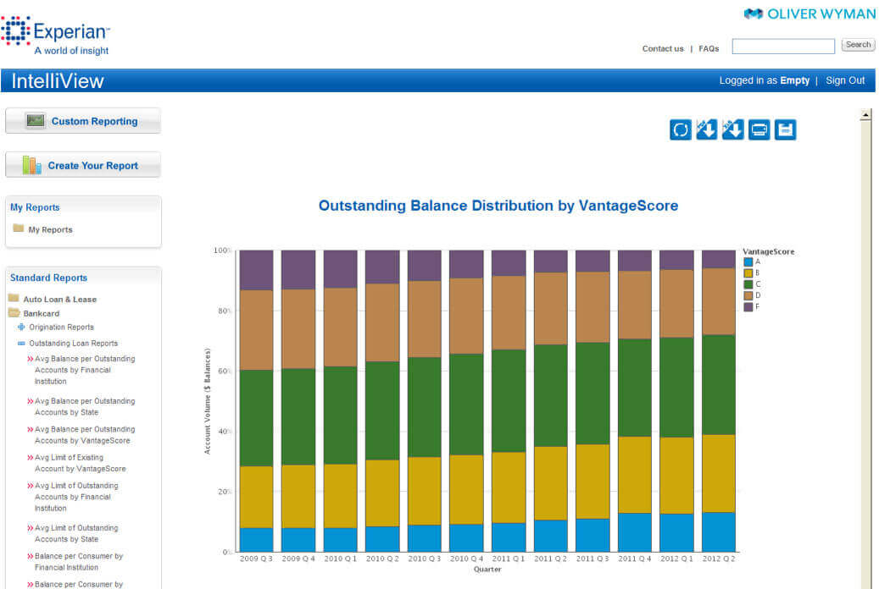Click the save report floppy icon
This screenshot has width=879, height=589.
pyautogui.click(x=786, y=129)
